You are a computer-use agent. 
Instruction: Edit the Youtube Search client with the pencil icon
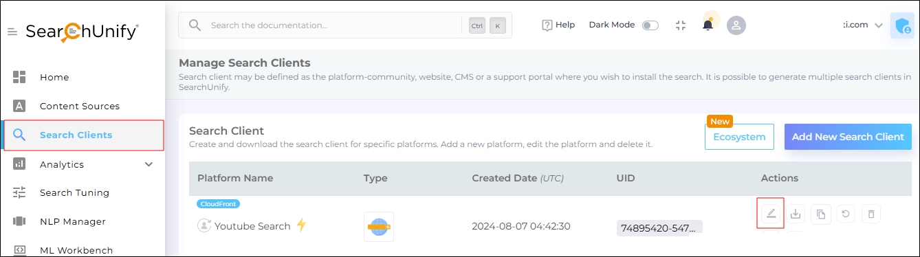771,214
